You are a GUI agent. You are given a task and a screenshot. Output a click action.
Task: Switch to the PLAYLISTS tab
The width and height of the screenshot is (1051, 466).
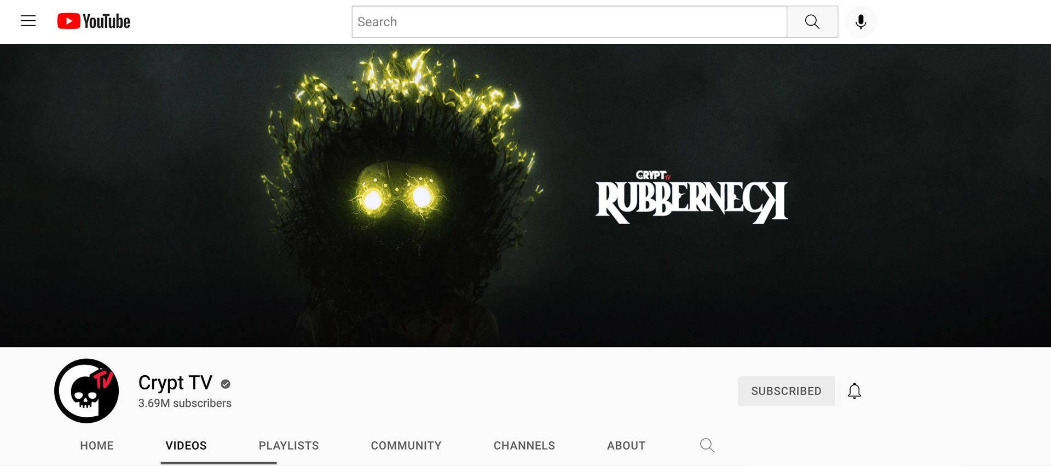[x=289, y=446]
